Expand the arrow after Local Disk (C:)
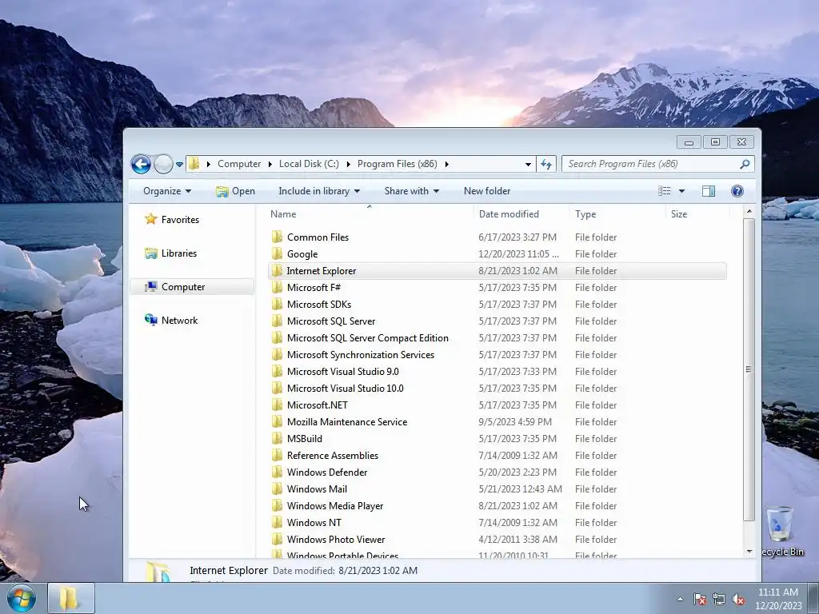819x614 pixels. (349, 164)
